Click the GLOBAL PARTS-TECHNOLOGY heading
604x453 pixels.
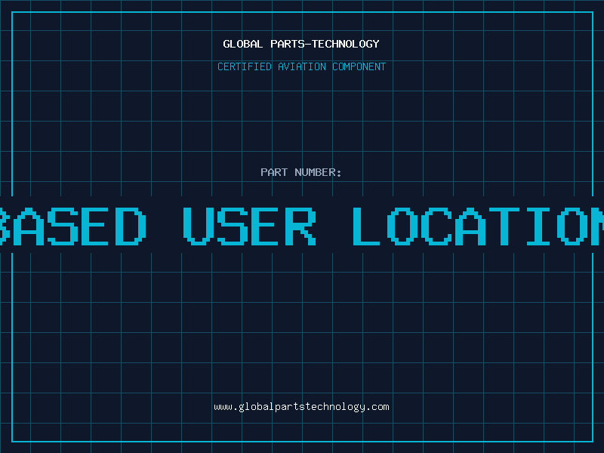coord(301,44)
